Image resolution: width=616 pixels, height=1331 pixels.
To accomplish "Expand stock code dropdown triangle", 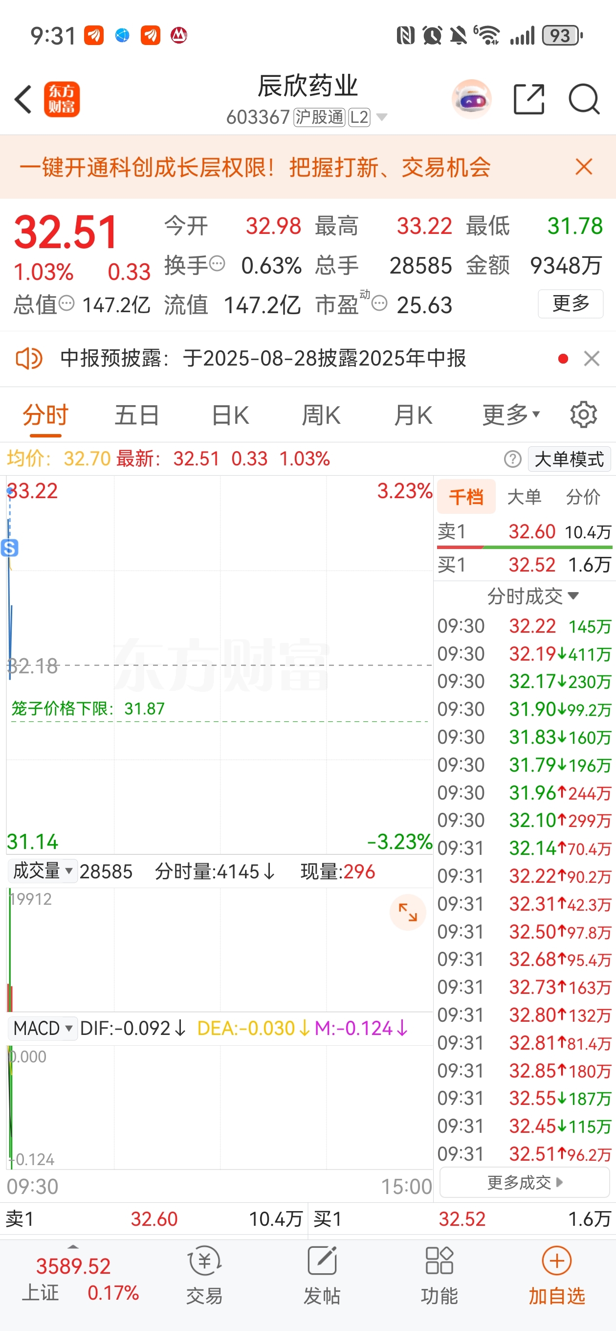I will (x=382, y=117).
